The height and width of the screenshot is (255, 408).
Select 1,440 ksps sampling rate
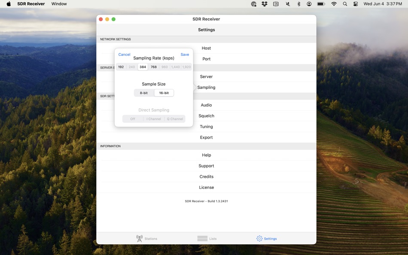[x=176, y=67]
